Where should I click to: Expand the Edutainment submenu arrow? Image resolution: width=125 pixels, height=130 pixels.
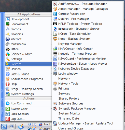pos(51,24)
